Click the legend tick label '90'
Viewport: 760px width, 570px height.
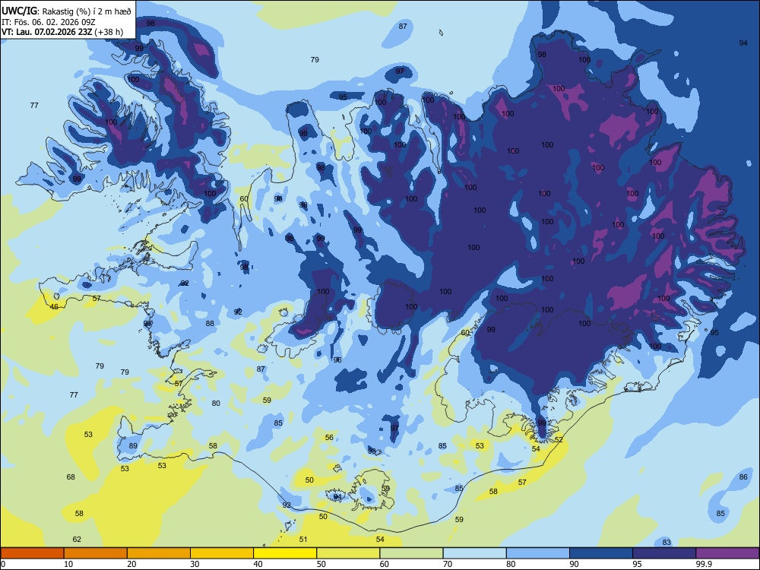pyautogui.click(x=574, y=564)
